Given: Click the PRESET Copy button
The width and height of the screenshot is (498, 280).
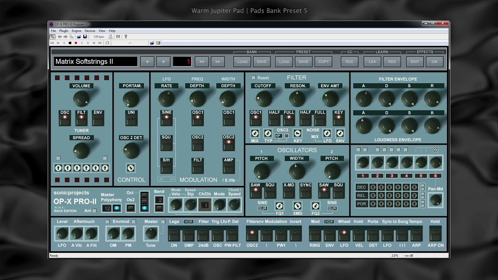Looking at the screenshot, I should click(x=323, y=61).
